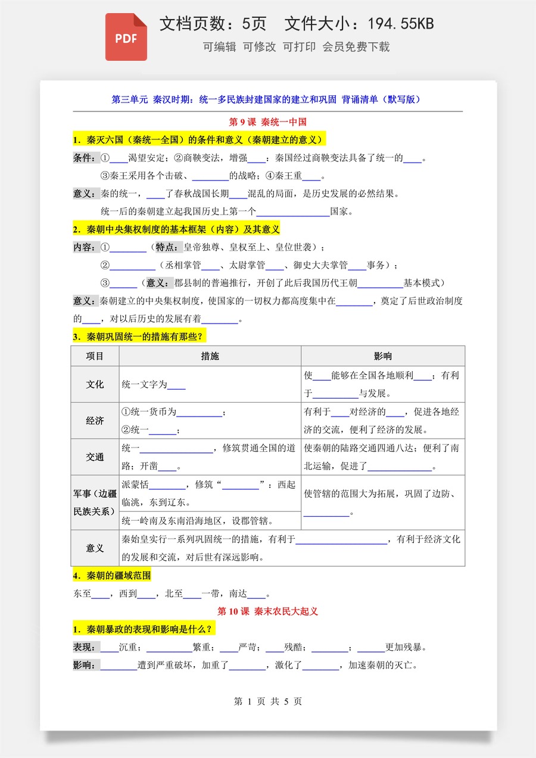The image size is (536, 758).
Task: Click the table header cell '措施'
Action: [210, 356]
